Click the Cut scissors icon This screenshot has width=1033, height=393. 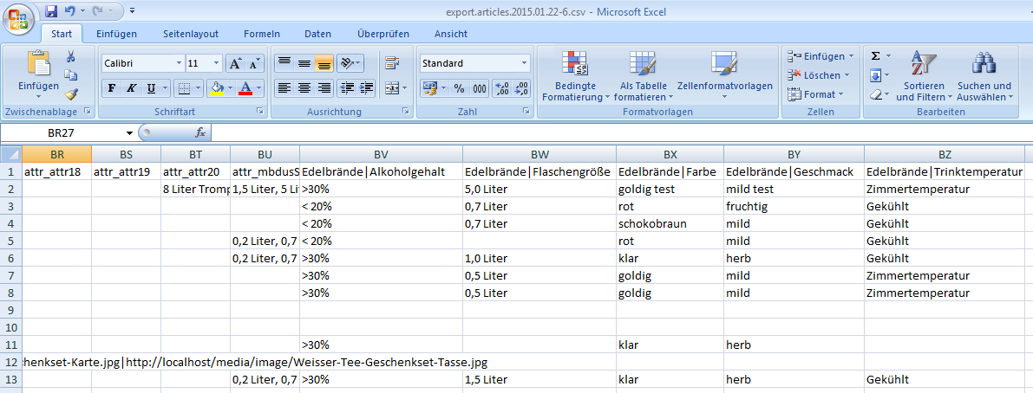(71, 56)
